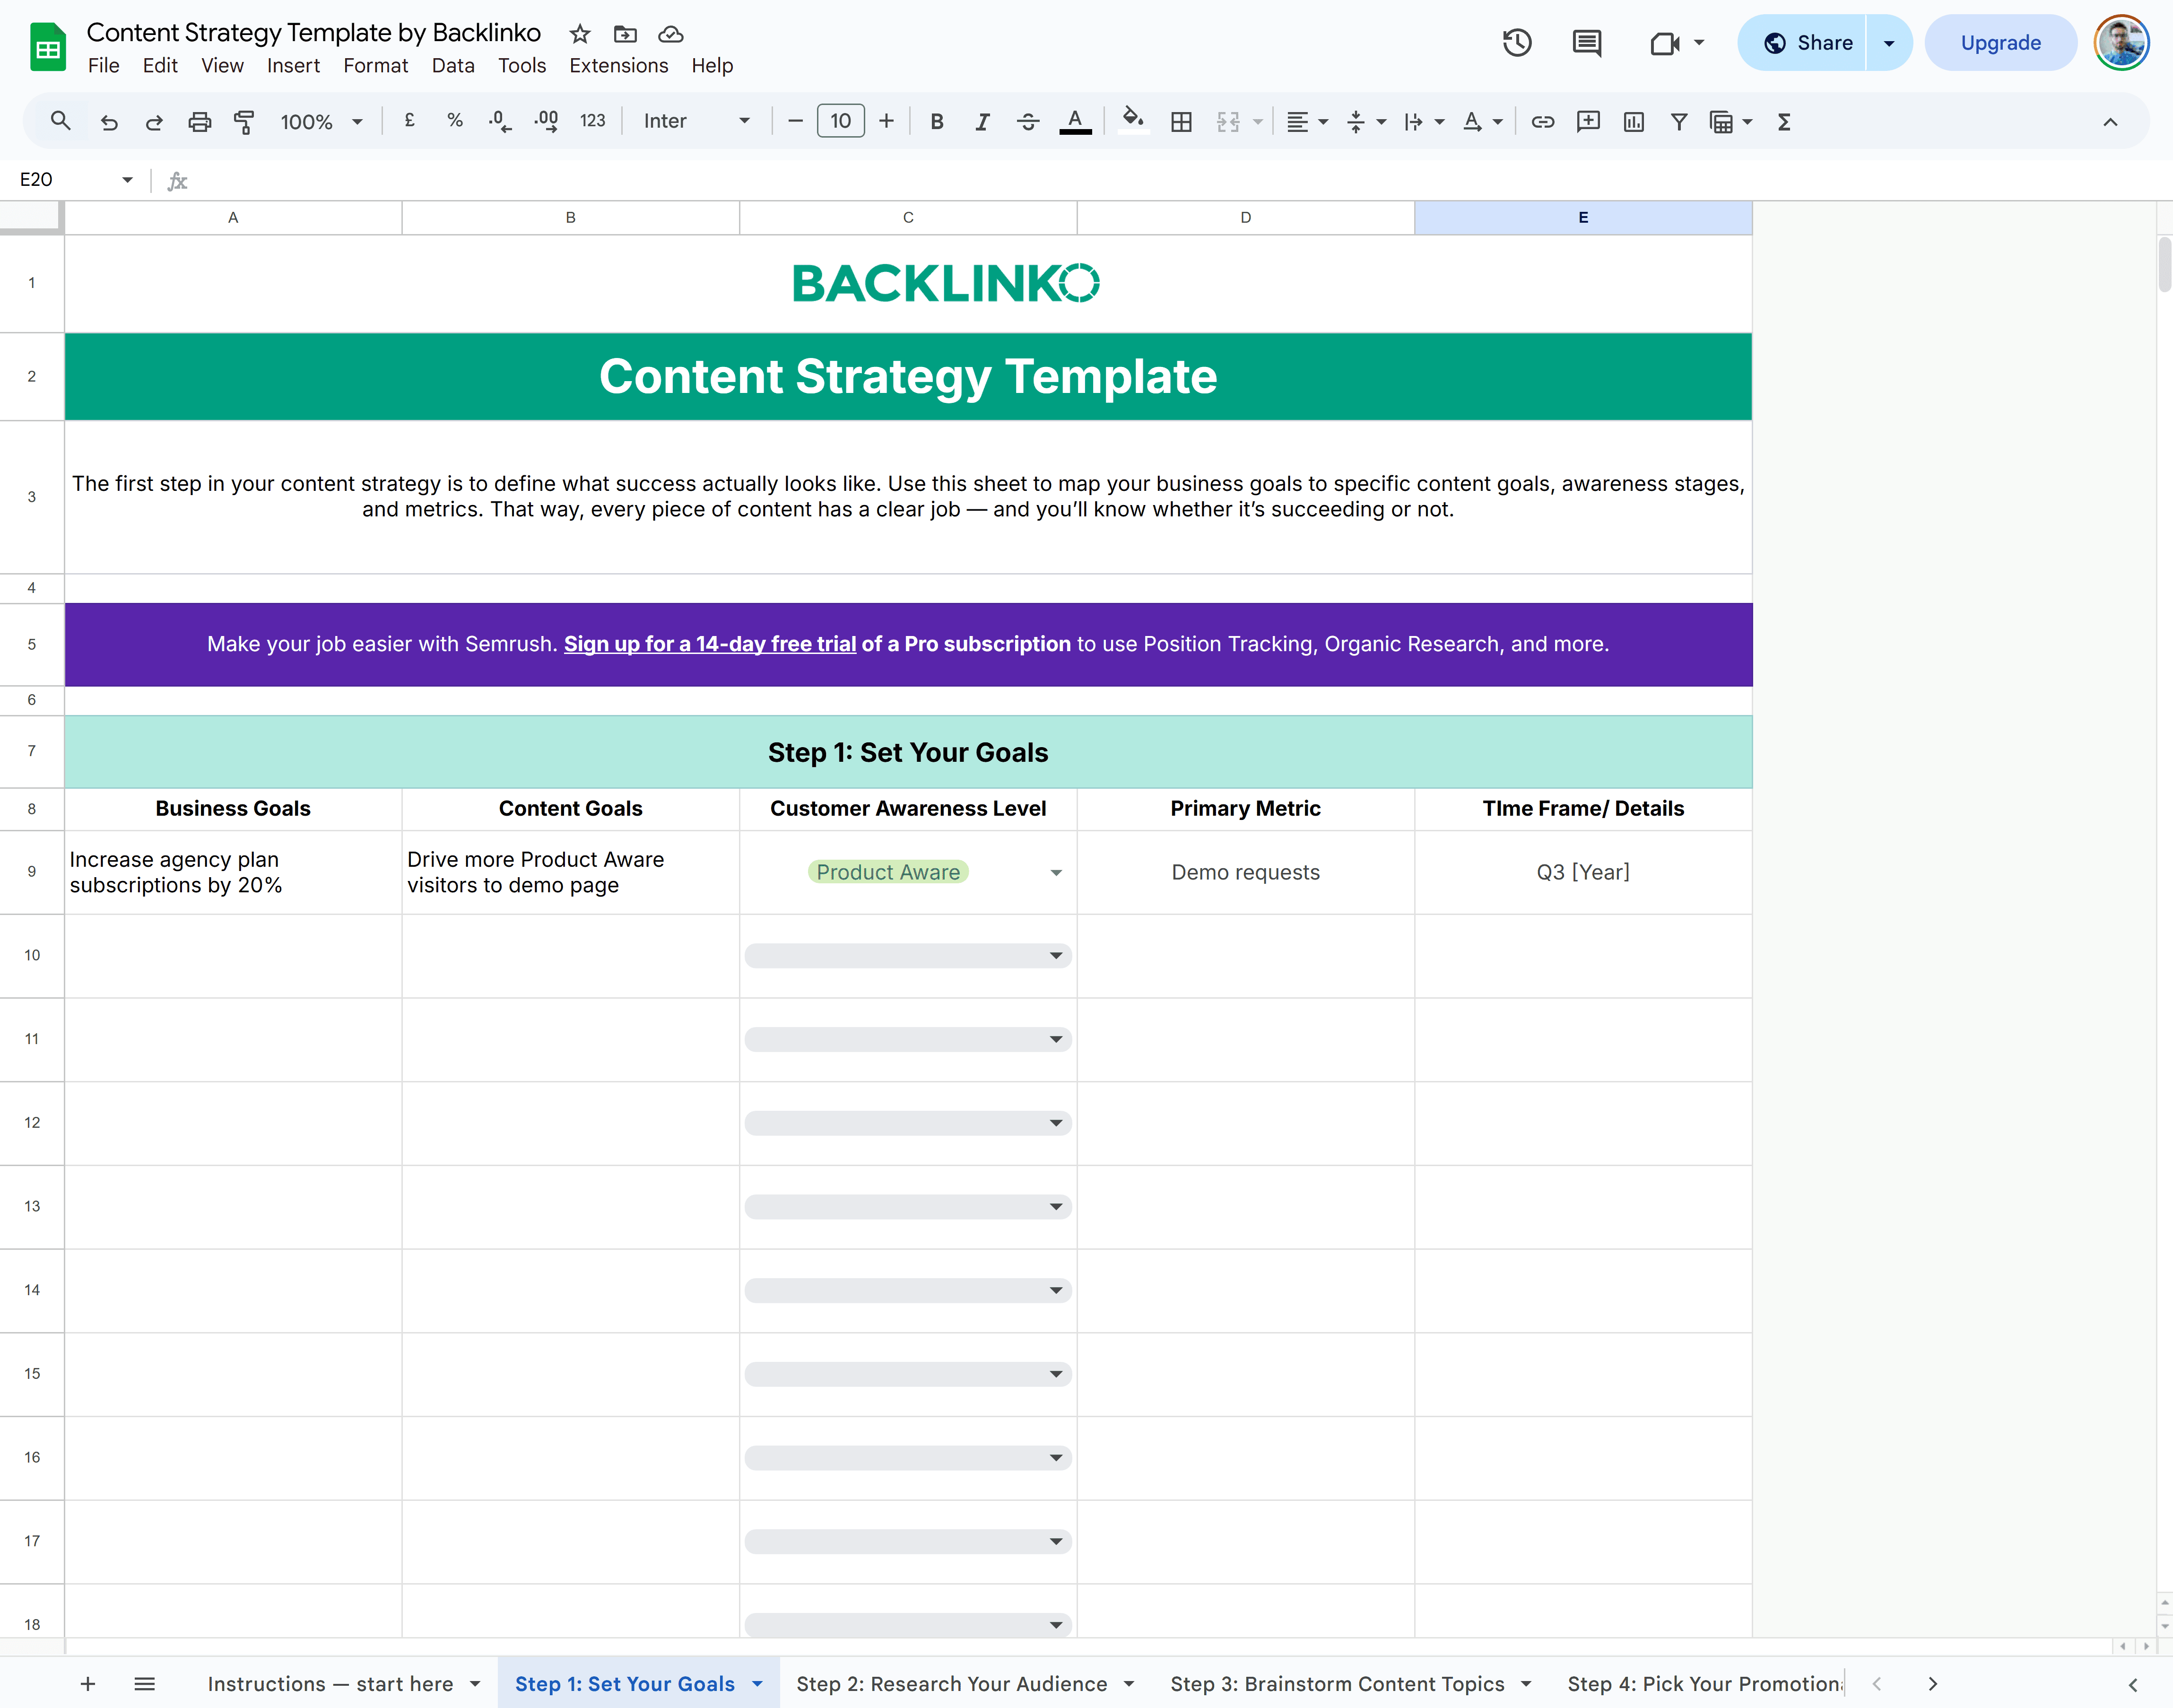The height and width of the screenshot is (1708, 2173).
Task: Click the Sign up for free trial link
Action: click(x=710, y=644)
